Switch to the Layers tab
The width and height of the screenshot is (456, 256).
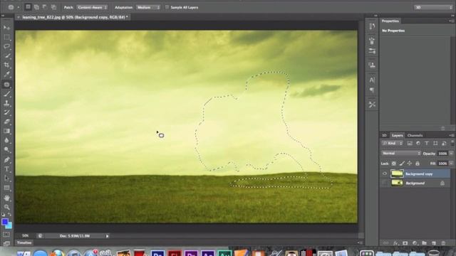coord(397,136)
